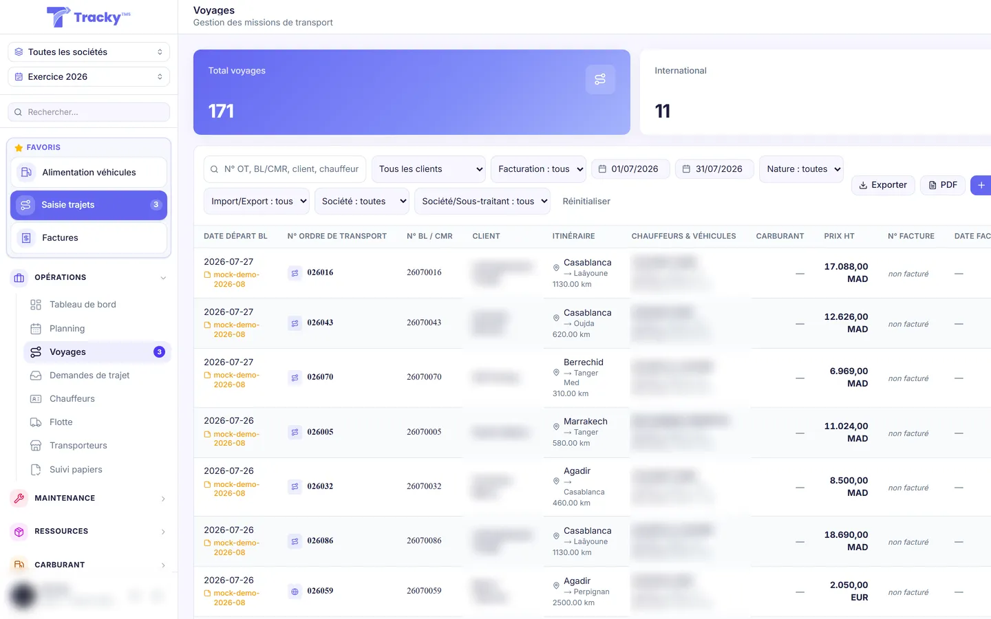The image size is (991, 619).
Task: Open Factures in favorites
Action: 89,238
